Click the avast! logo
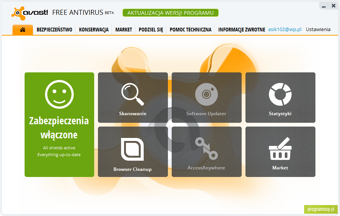 click(29, 13)
